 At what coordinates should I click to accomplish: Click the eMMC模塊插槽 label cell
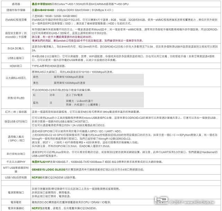pos(16,20)
